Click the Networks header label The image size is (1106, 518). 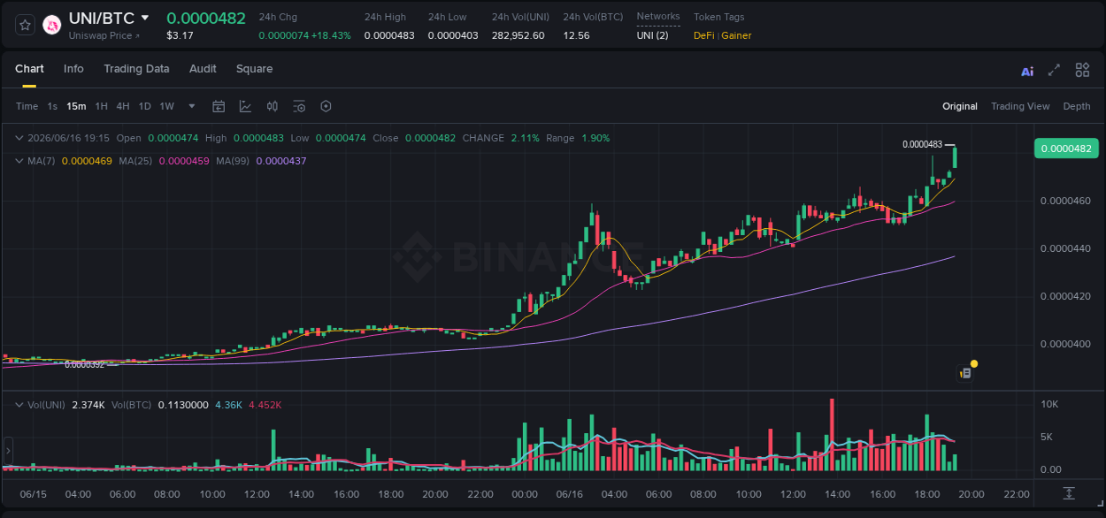(658, 17)
